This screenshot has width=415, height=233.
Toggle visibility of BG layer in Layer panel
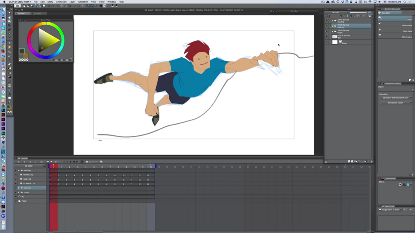tap(326, 36)
